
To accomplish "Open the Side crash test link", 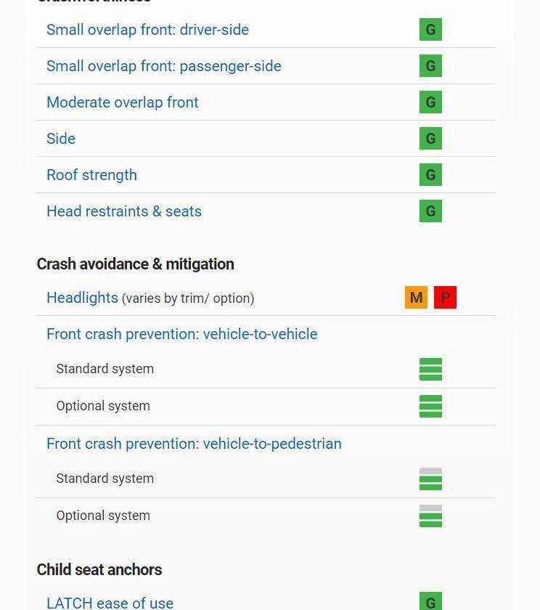I will 61,139.
